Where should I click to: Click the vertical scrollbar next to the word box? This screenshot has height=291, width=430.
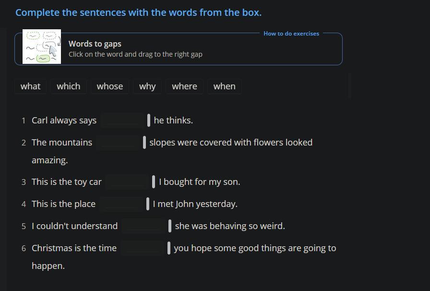pyautogui.click(x=349, y=86)
